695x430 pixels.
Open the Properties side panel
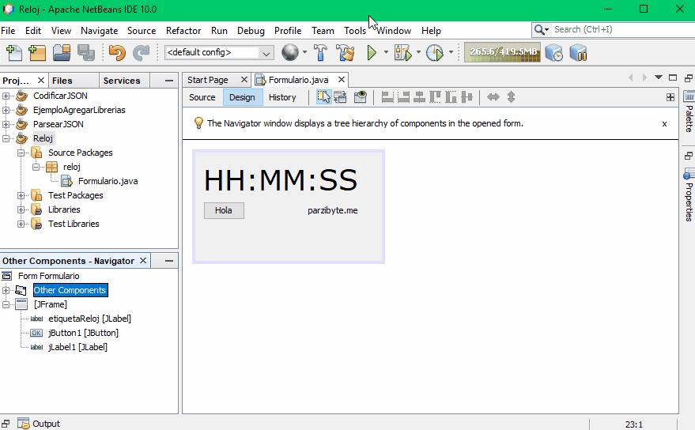pyautogui.click(x=689, y=195)
